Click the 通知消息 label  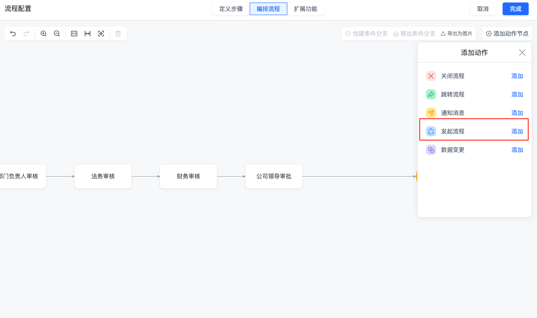(x=453, y=113)
